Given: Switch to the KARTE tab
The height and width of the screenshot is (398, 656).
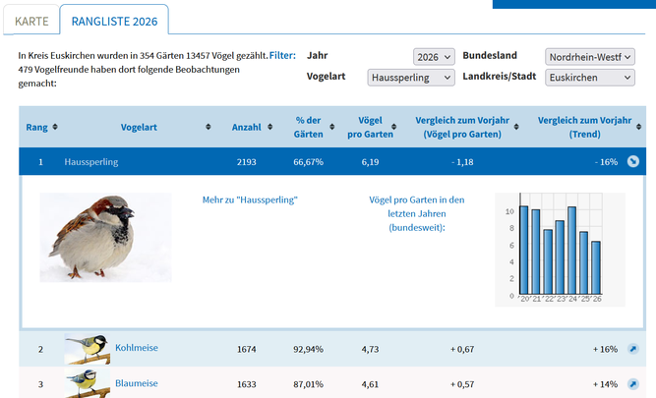Looking at the screenshot, I should pos(31,21).
